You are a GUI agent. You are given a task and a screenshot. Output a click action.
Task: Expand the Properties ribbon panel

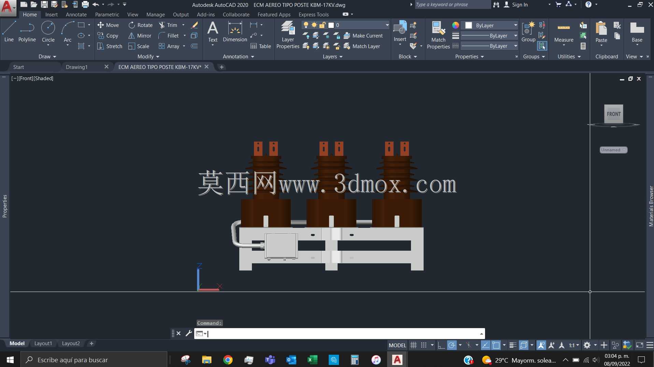tap(469, 57)
